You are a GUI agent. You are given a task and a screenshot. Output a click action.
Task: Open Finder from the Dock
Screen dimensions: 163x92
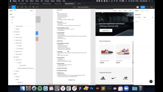[23, 88]
